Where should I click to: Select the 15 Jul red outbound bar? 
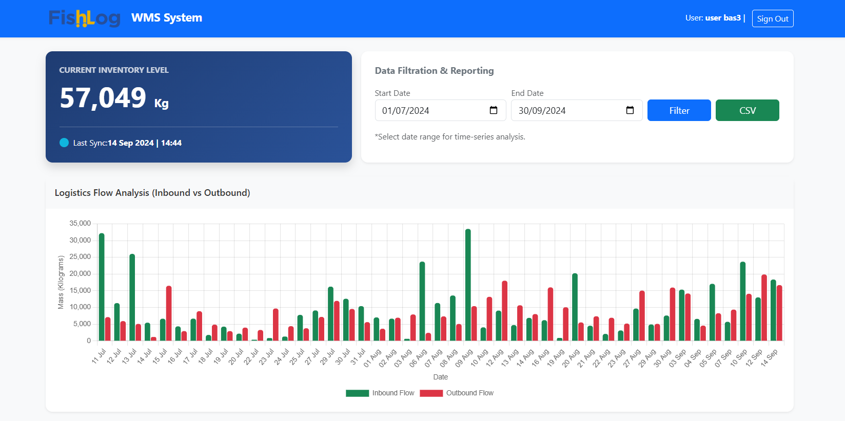click(x=169, y=313)
